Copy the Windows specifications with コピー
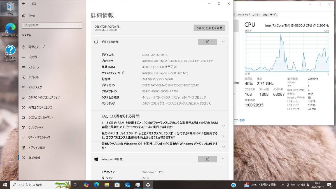Viewport: 336px width, 189px height. click(207, 159)
